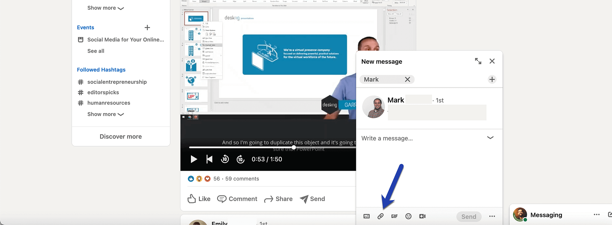Open the Events section link
Image resolution: width=612 pixels, height=225 pixels.
coord(85,27)
